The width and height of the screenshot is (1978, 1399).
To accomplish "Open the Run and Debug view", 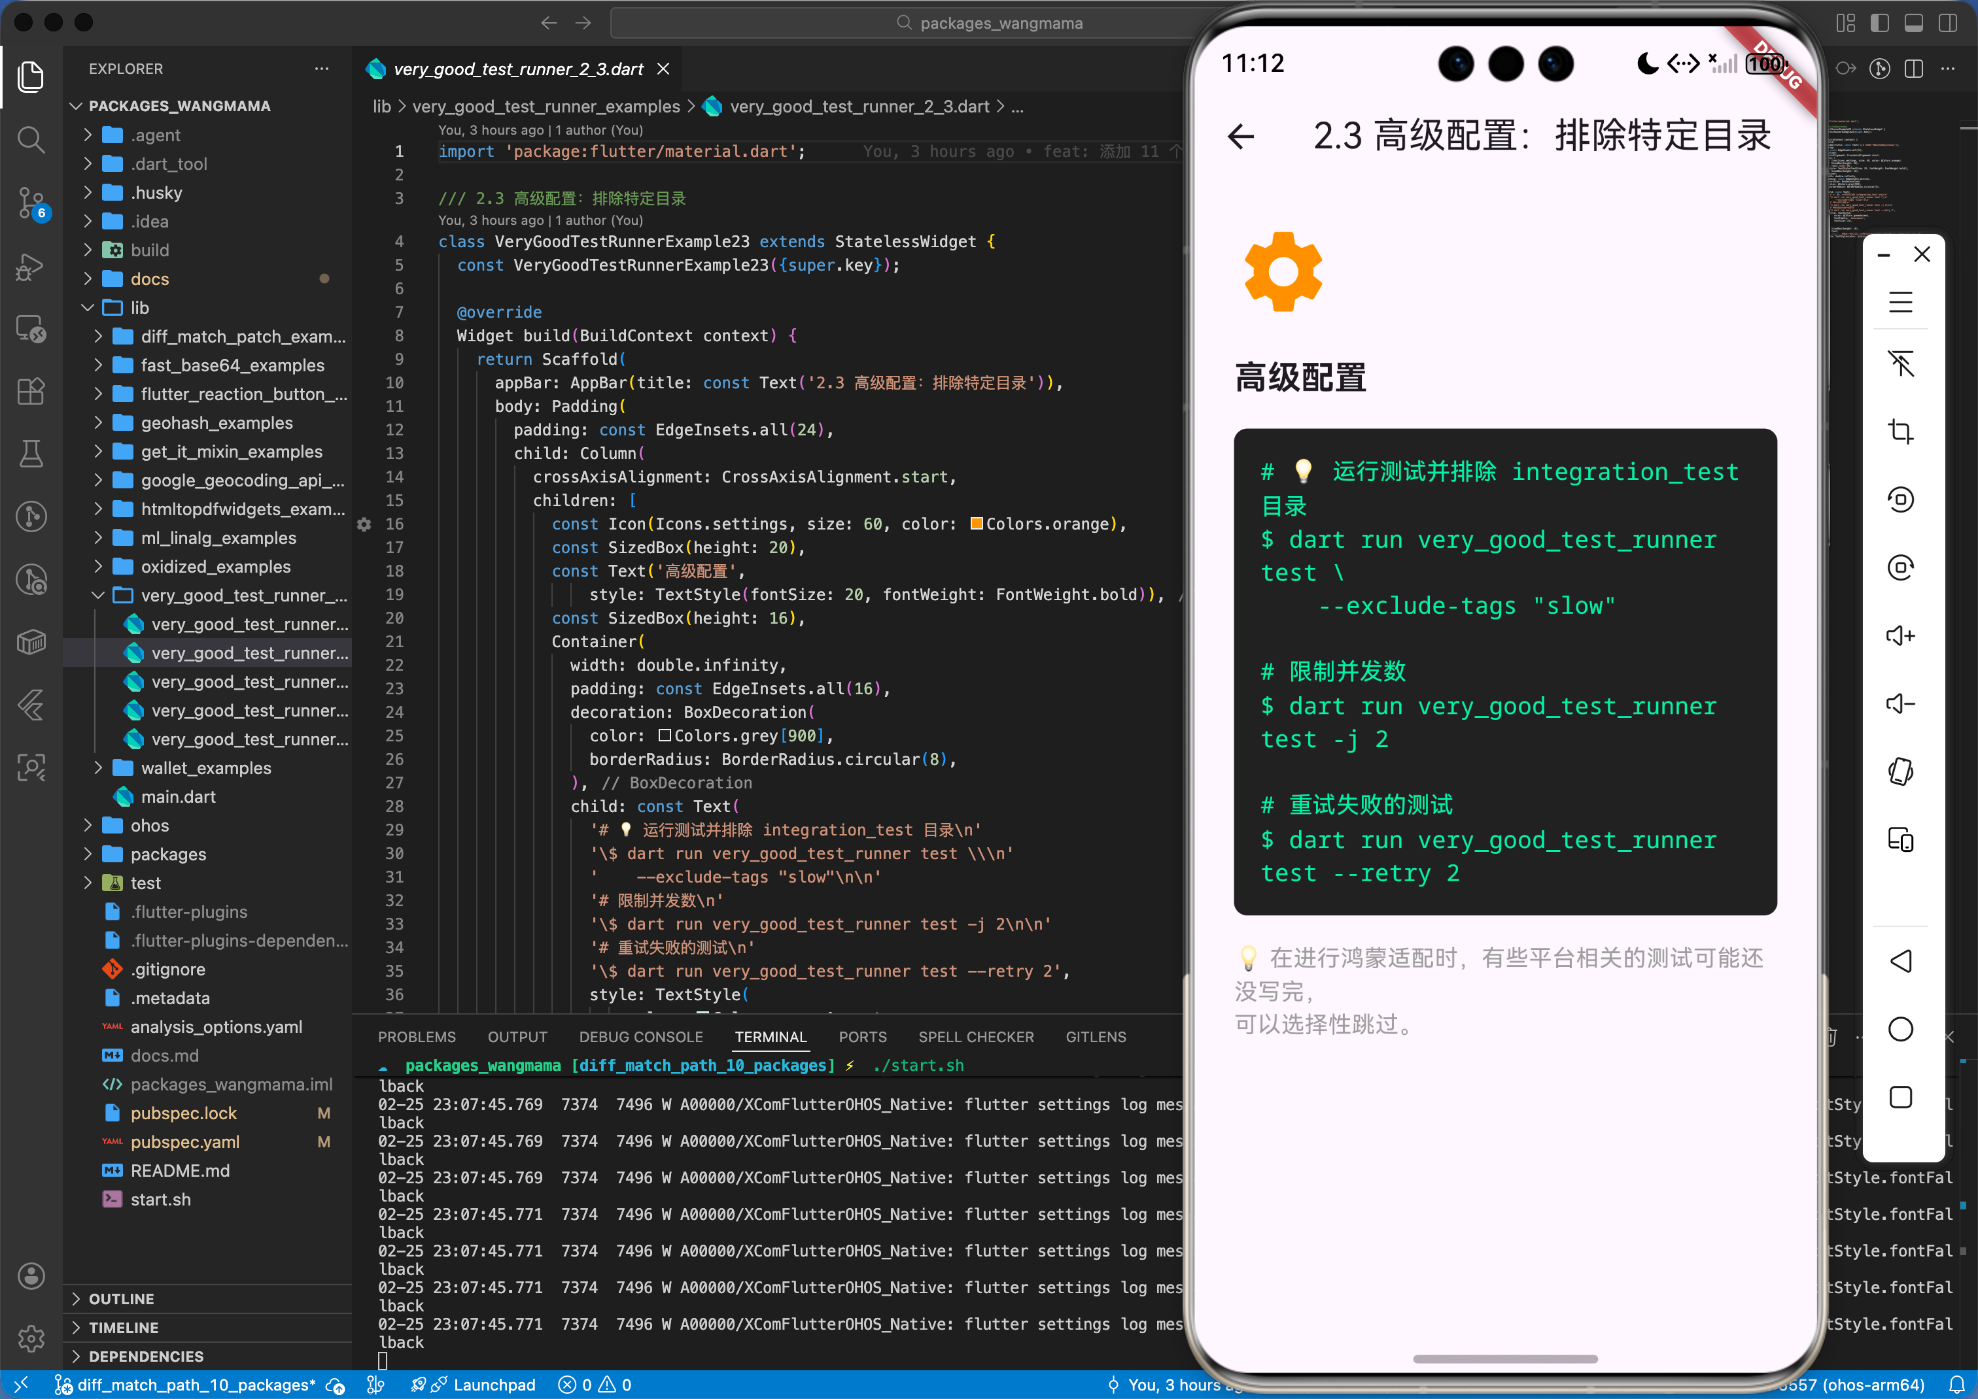I will 31,267.
